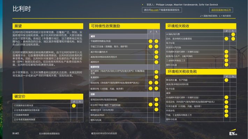This screenshot has height=139, width=248.
Task: Click the J column dot for 节能建筑物建设/改造
Action: click(x=151, y=41)
